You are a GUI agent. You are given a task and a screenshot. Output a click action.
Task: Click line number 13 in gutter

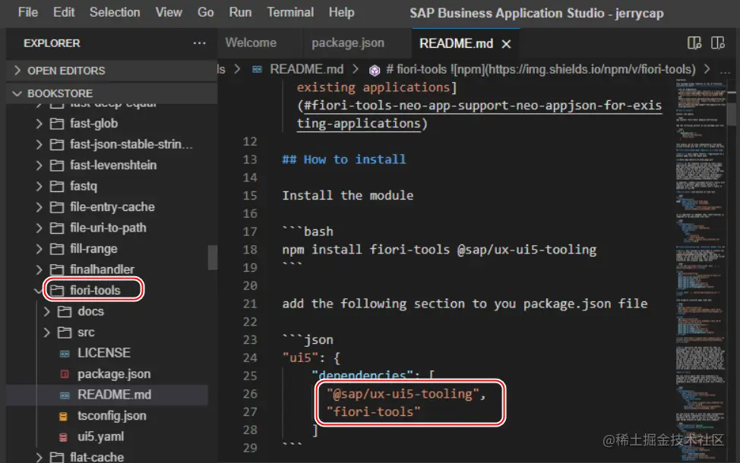(x=250, y=160)
